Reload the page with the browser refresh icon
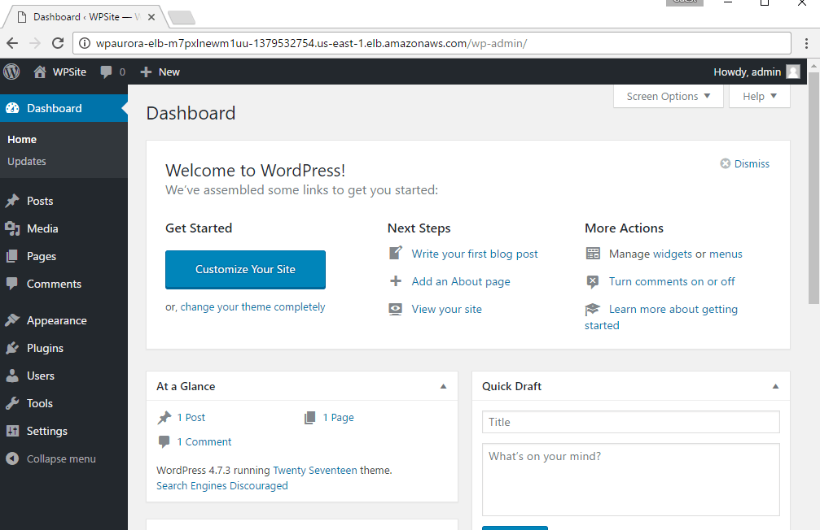The image size is (820, 530). click(58, 43)
